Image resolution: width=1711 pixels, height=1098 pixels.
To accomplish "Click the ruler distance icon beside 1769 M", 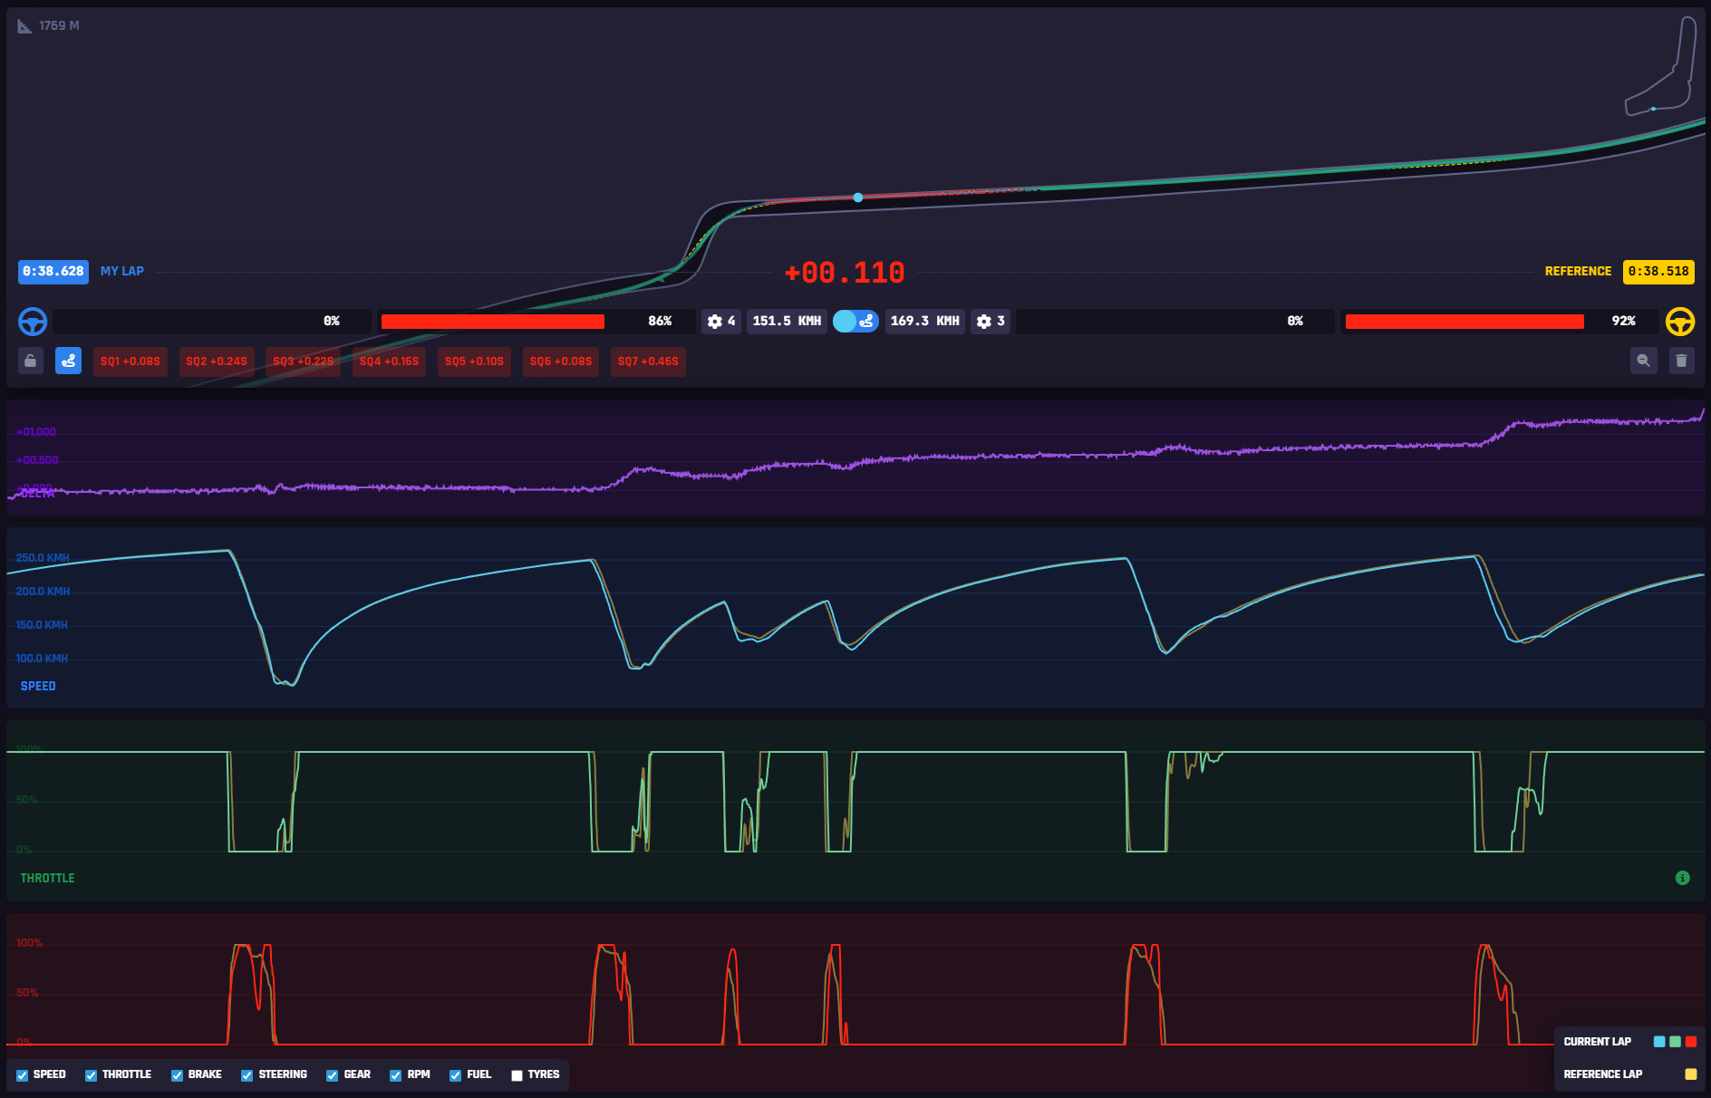I will 24,26.
